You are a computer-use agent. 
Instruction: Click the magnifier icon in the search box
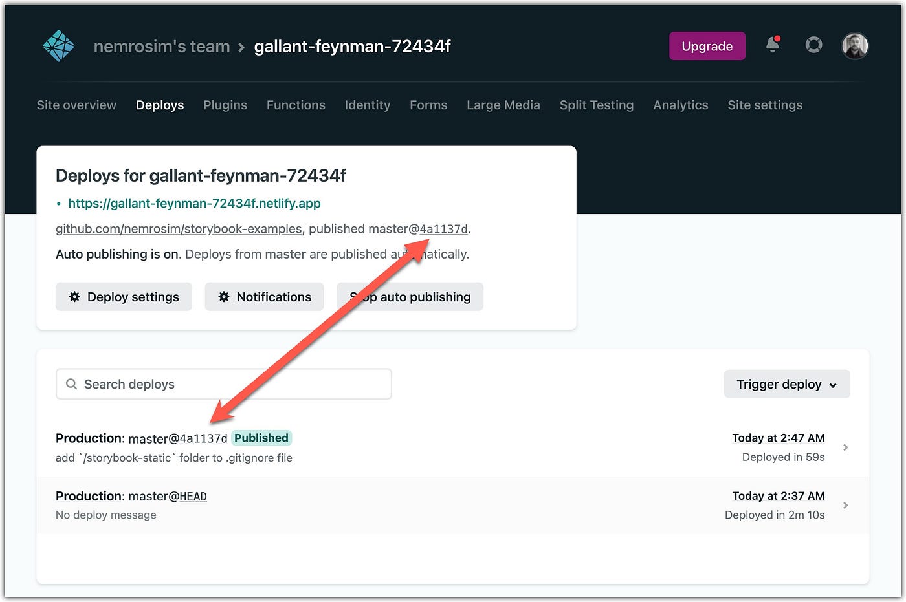point(71,383)
